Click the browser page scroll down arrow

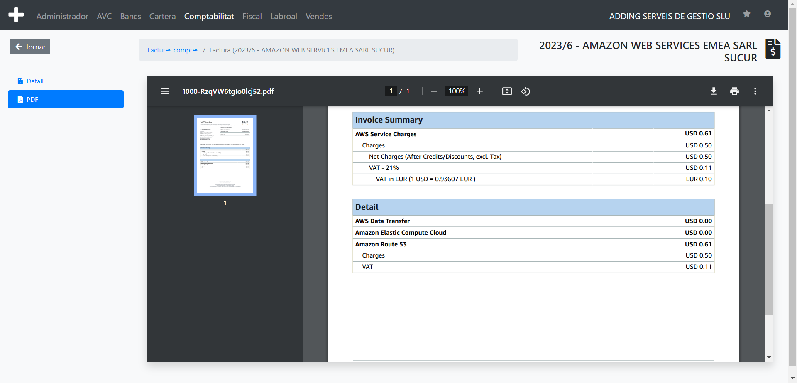click(x=793, y=378)
